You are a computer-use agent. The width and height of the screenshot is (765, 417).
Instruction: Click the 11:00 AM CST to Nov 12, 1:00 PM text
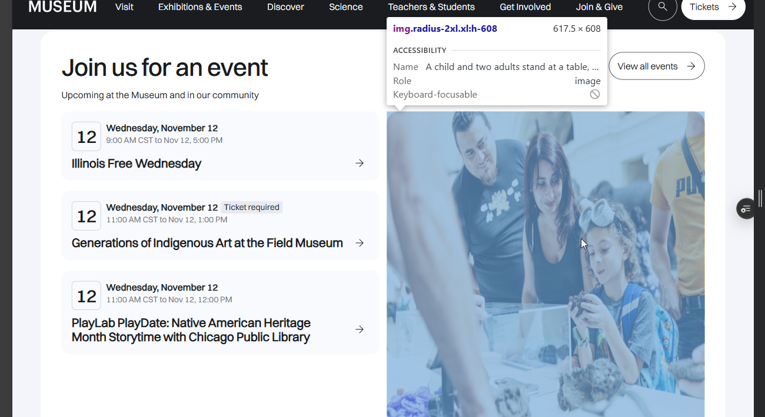[x=167, y=220]
